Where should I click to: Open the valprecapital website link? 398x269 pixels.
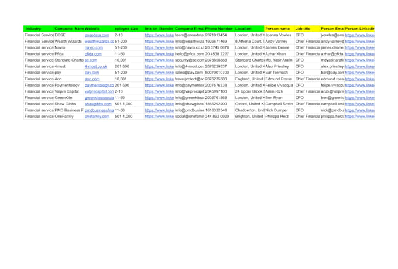point(99,91)
